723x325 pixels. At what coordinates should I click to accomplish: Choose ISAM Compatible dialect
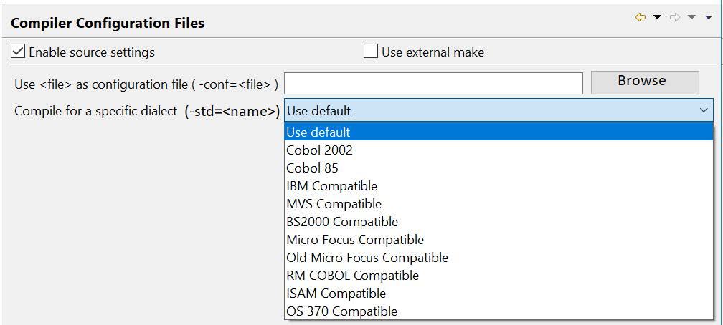tap(498, 294)
